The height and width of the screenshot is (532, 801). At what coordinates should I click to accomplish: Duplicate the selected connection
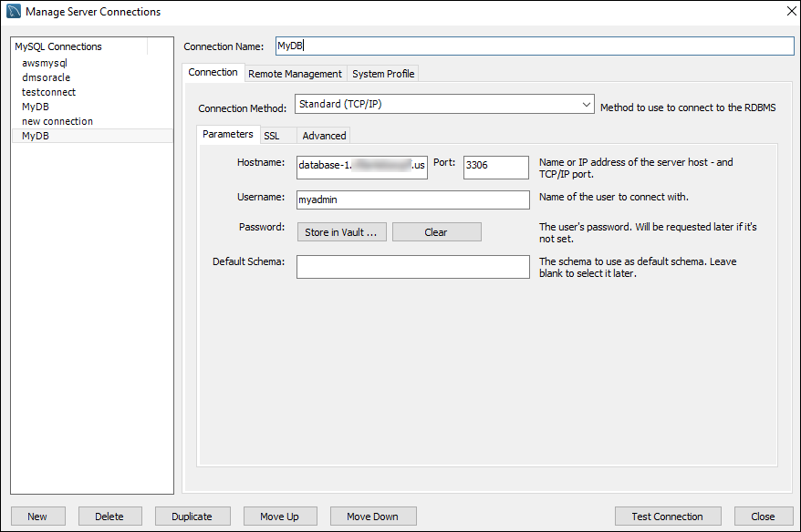[192, 516]
